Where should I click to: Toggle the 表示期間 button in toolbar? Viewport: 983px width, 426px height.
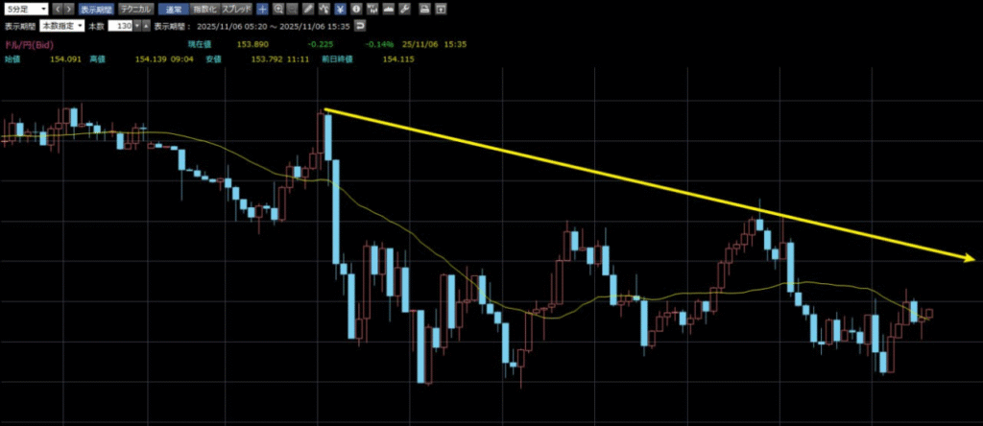[x=94, y=9]
